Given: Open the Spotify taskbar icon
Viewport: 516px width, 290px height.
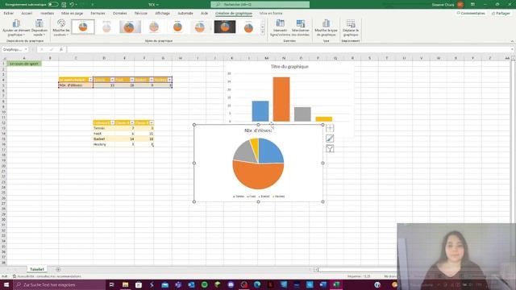Looking at the screenshot, I should [x=204, y=284].
